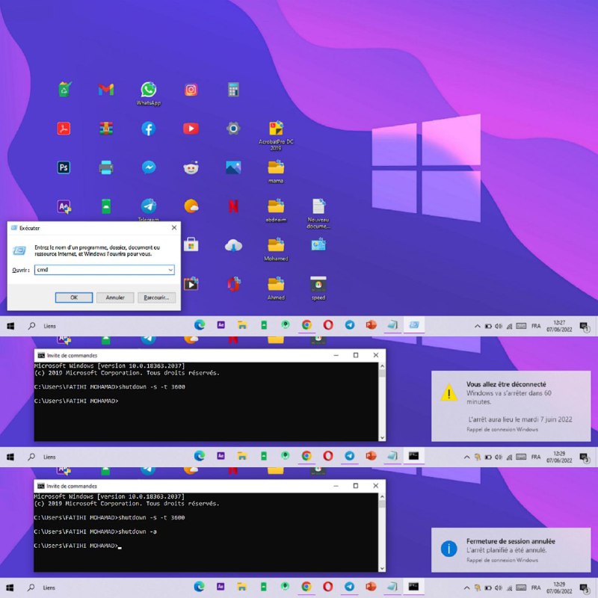598x598 pixels.
Task: Open the action center on the 12:27 taskbar
Action: [x=584, y=327]
